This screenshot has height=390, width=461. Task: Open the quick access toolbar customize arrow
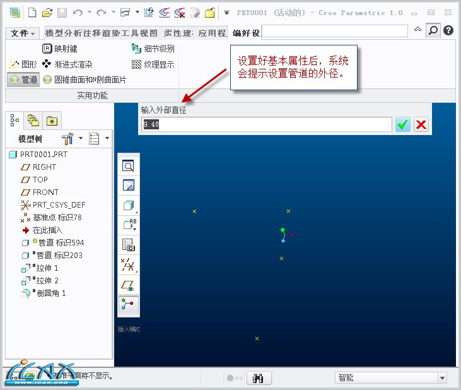click(x=226, y=13)
